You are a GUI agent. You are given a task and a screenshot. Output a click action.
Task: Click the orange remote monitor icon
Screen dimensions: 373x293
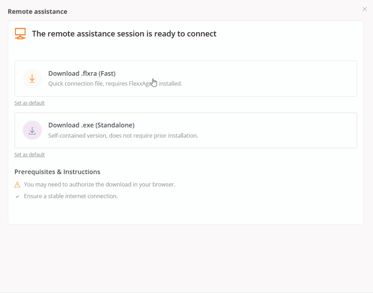click(20, 33)
